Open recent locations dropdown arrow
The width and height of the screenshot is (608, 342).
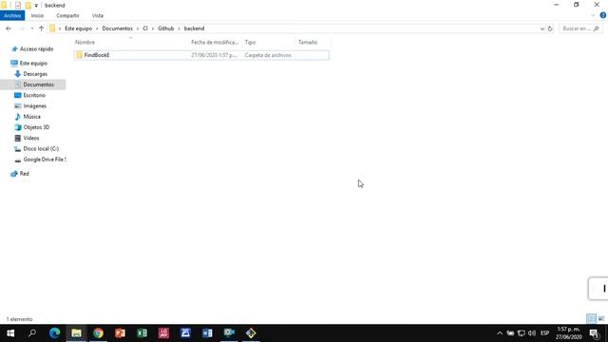click(31, 28)
